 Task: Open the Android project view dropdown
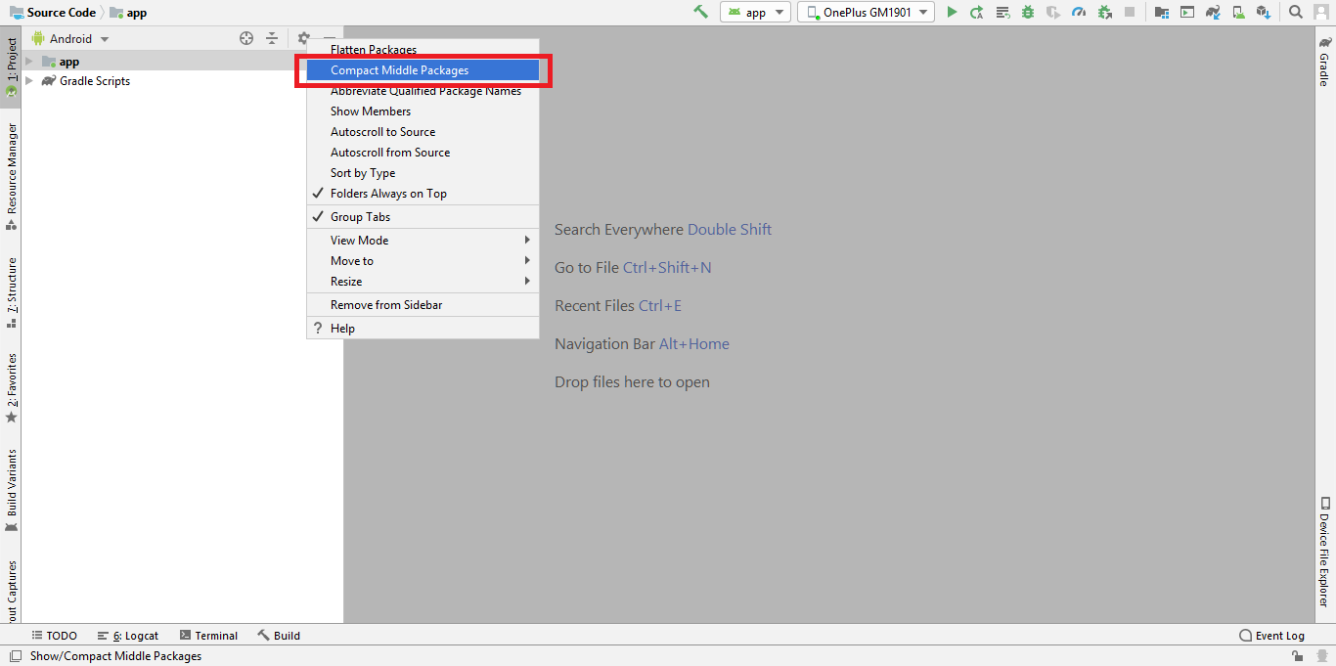(71, 39)
